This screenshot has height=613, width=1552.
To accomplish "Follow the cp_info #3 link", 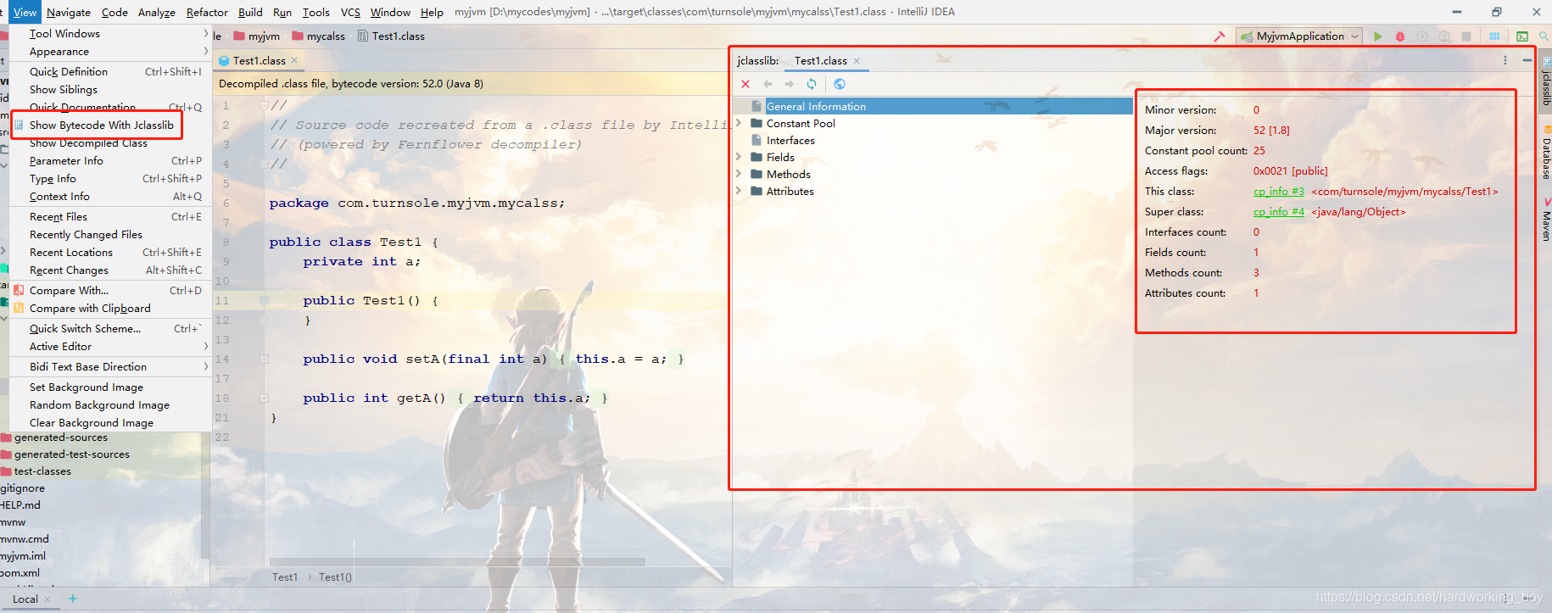I will (x=1279, y=192).
